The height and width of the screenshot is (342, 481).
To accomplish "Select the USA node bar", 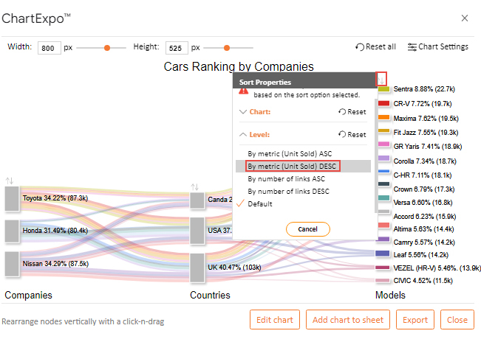I will [x=197, y=231].
